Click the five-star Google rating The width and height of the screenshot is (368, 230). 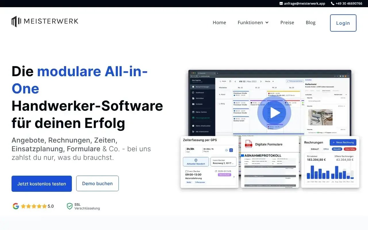(34, 206)
